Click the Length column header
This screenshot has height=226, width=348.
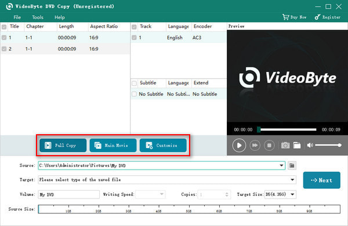pos(66,27)
